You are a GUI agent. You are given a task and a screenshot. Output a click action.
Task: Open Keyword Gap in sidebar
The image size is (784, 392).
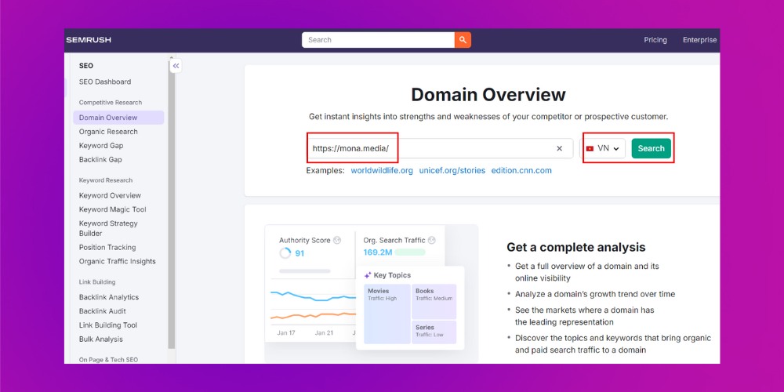pos(101,146)
